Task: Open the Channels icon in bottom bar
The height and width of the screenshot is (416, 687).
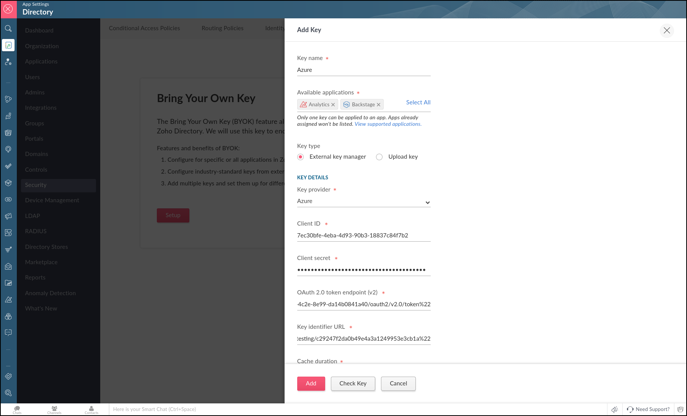Action: pos(54,410)
